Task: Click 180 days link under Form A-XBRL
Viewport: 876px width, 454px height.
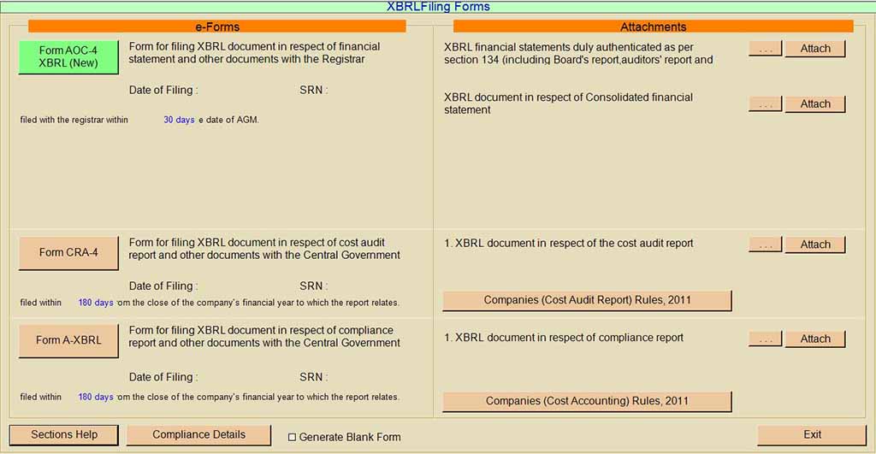Action: (x=96, y=398)
